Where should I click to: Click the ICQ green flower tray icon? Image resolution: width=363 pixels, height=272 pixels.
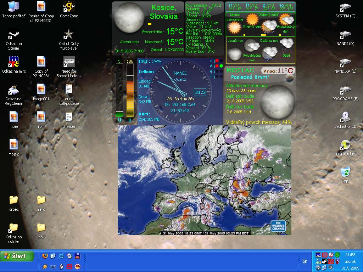tap(337, 255)
